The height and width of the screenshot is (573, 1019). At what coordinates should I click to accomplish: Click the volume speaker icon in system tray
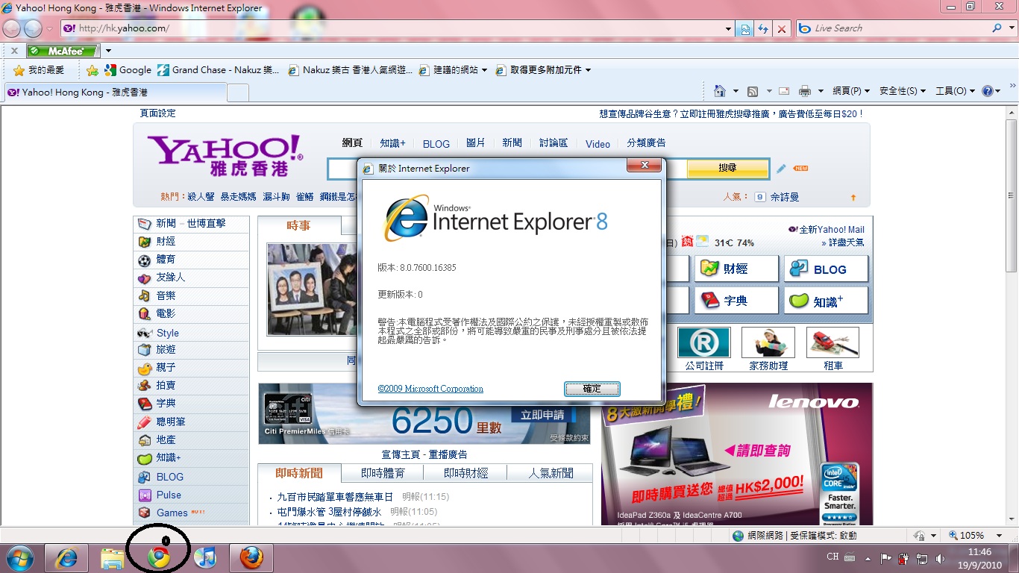(939, 558)
